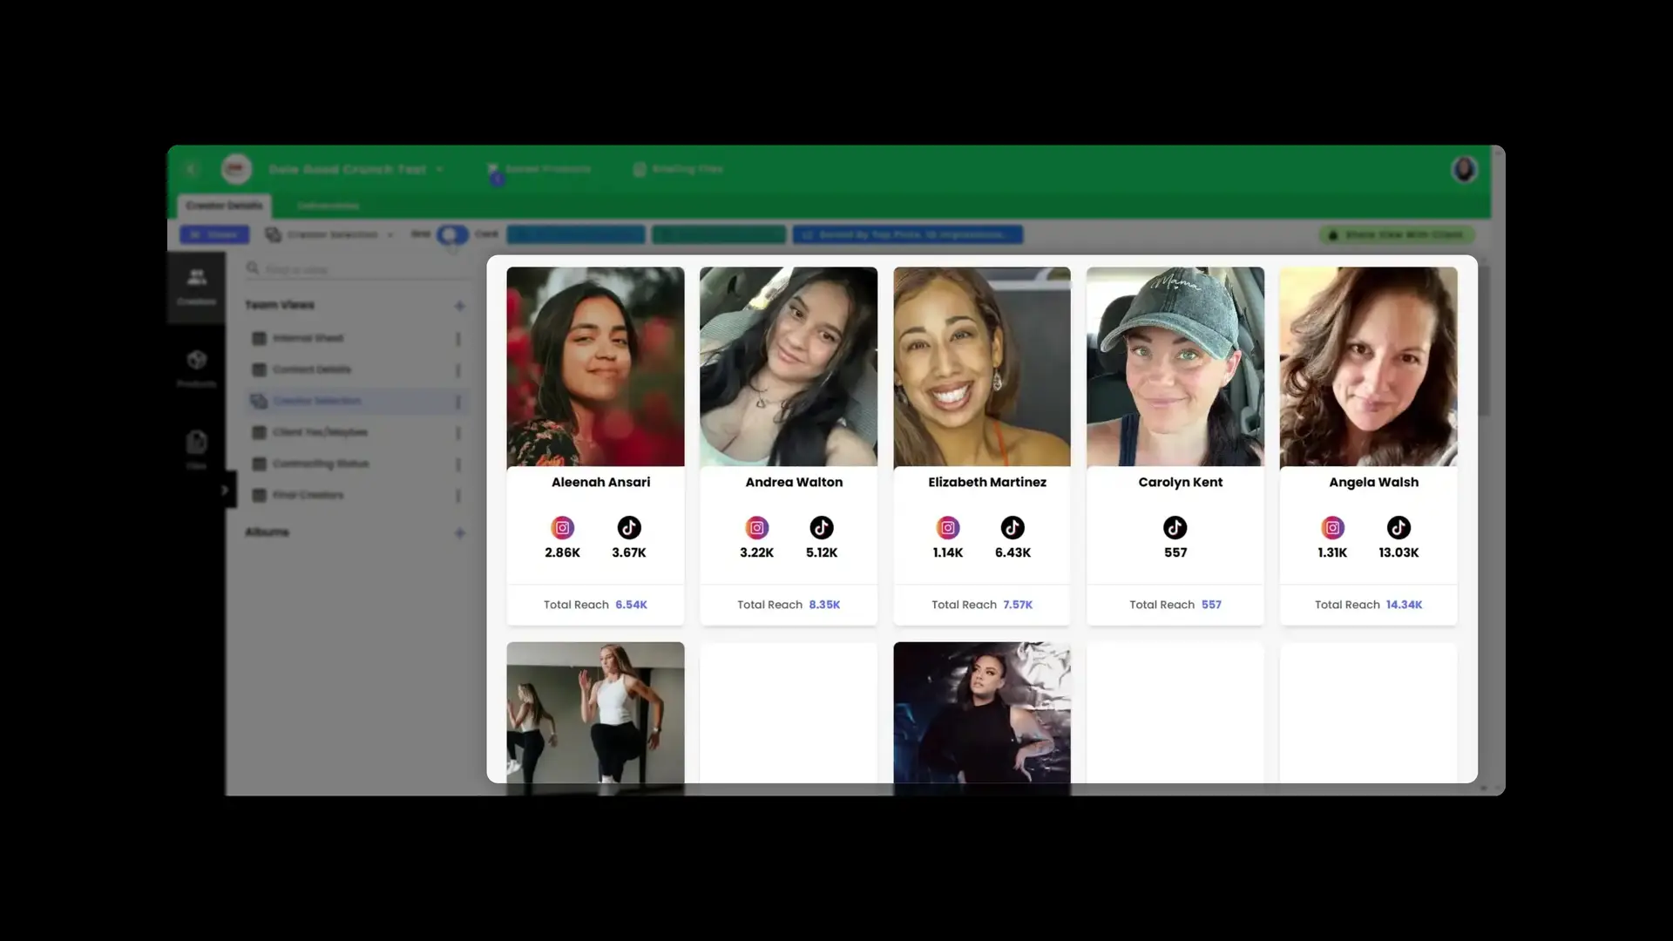Click the Share View With Client button
Viewport: 1673px width, 941px height.
point(1396,235)
